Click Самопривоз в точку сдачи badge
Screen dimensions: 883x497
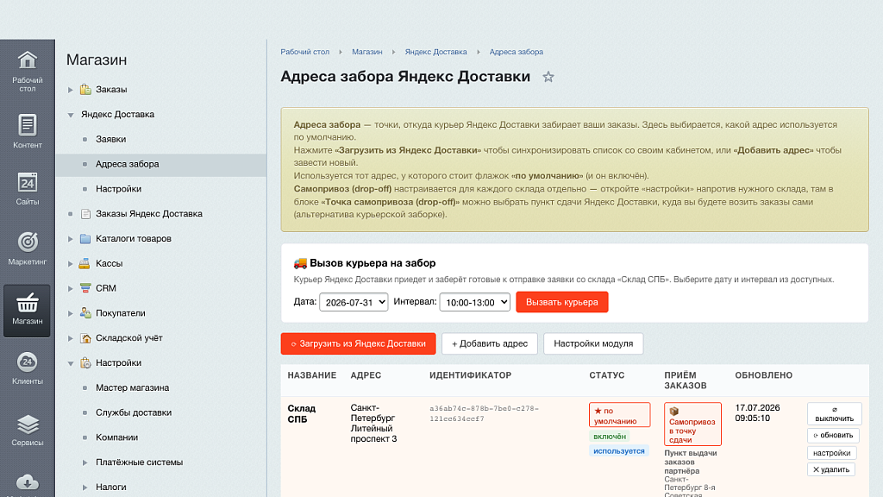pyautogui.click(x=692, y=425)
